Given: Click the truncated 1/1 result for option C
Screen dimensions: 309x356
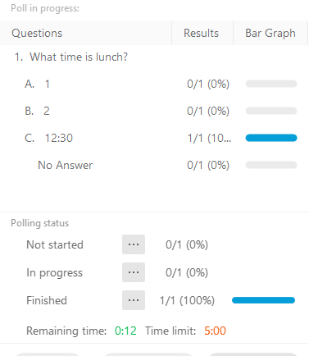Looking at the screenshot, I should point(209,138).
